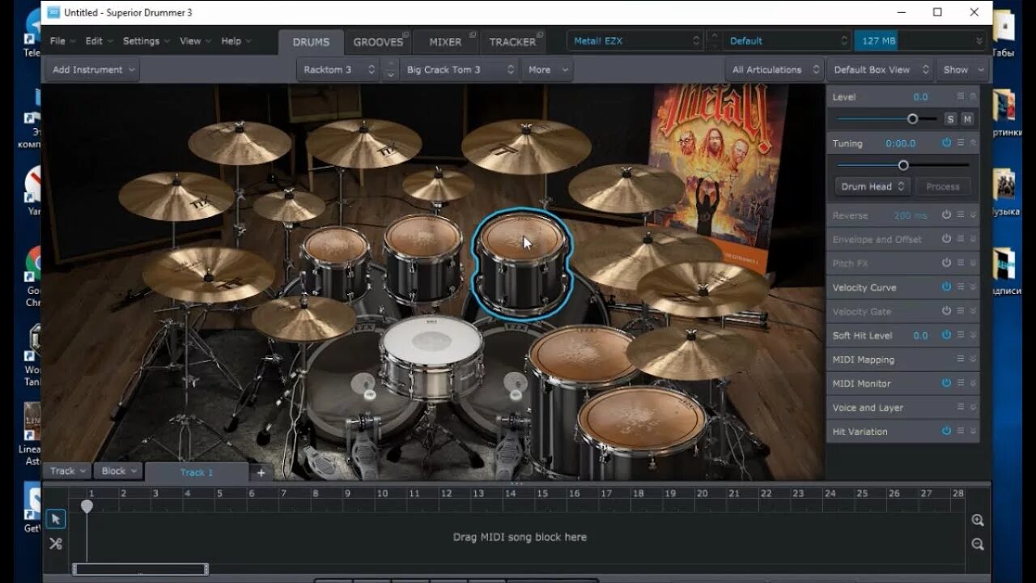Image resolution: width=1036 pixels, height=583 pixels.
Task: Open the Drum Head dropdown
Action: (873, 186)
